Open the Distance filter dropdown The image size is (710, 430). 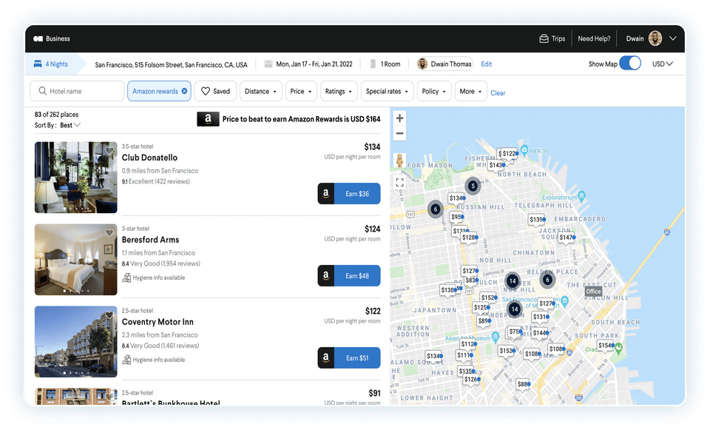[x=261, y=91]
